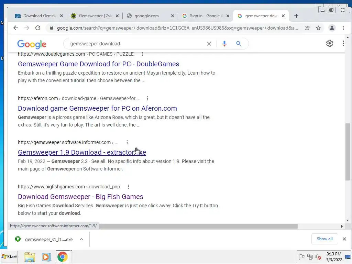Screen dimensions: 352x264
Task: Click the scroll up arrow
Action: point(348,37)
